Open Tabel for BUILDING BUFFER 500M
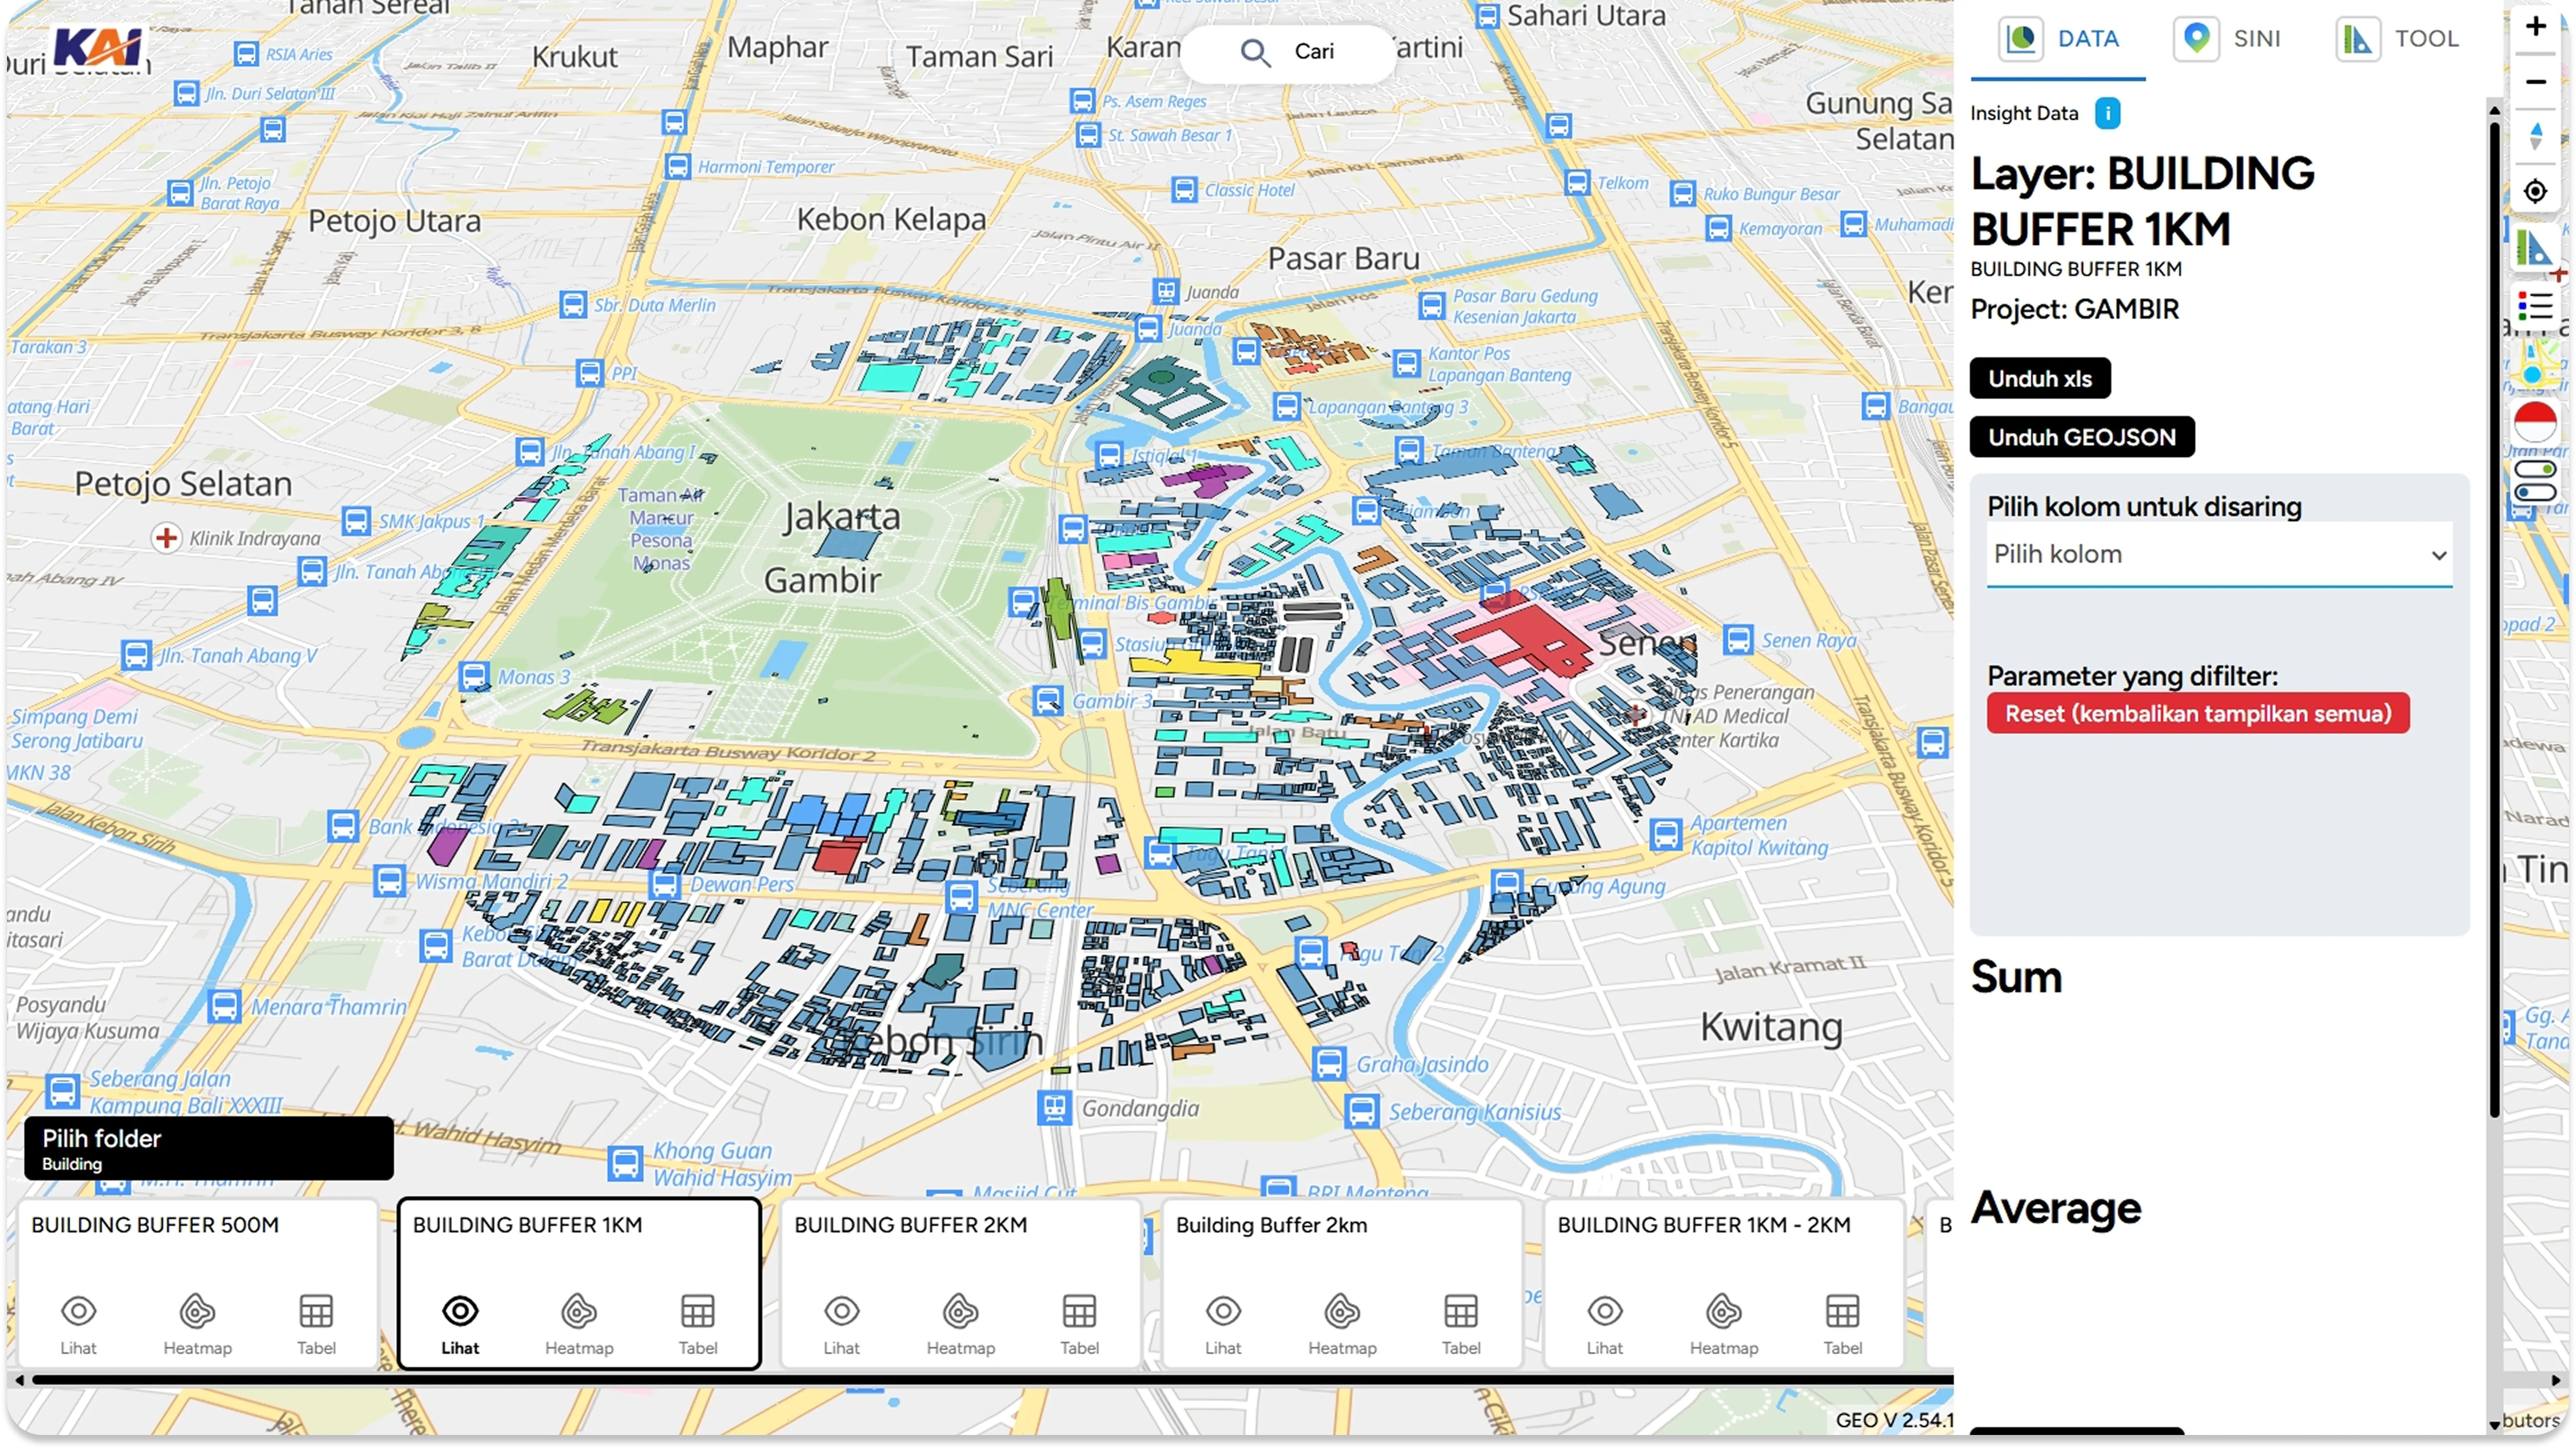 tap(316, 1324)
